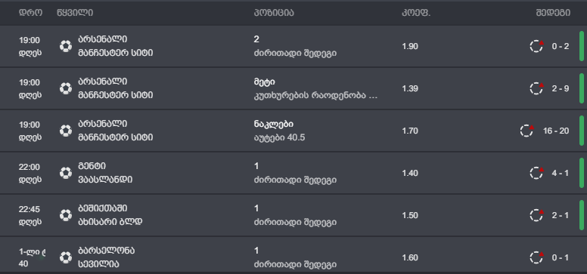Click live indicator icon beside 0 - 2 score
This screenshot has width=587, height=274.
(x=537, y=46)
